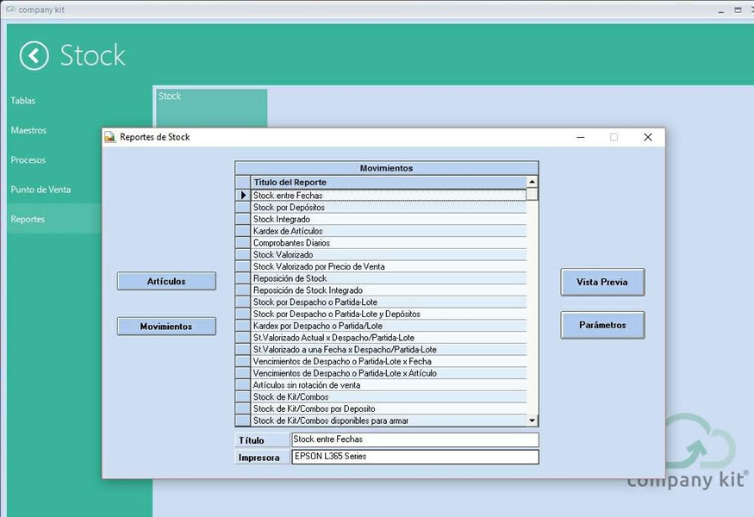Click the Movimientos grid header

point(387,168)
